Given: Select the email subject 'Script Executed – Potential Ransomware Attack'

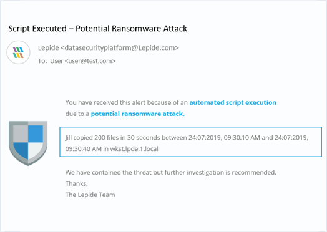Looking at the screenshot, I should click(97, 29).
